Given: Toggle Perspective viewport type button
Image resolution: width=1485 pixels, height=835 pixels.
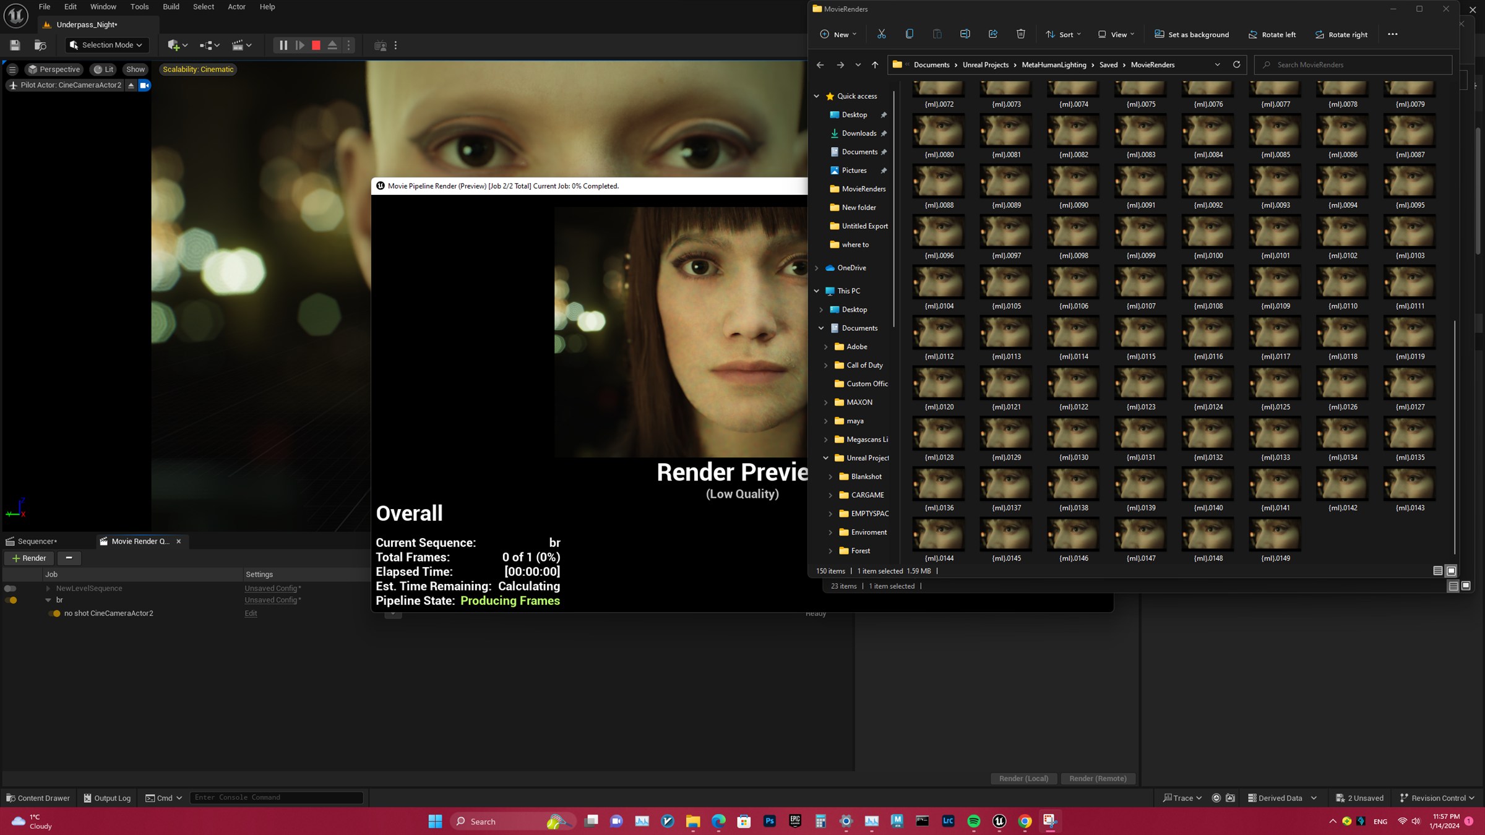Looking at the screenshot, I should [54, 69].
